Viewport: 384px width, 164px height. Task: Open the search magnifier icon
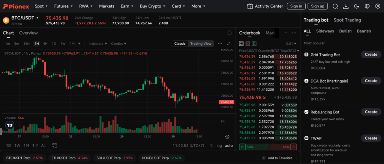[x=335, y=6]
